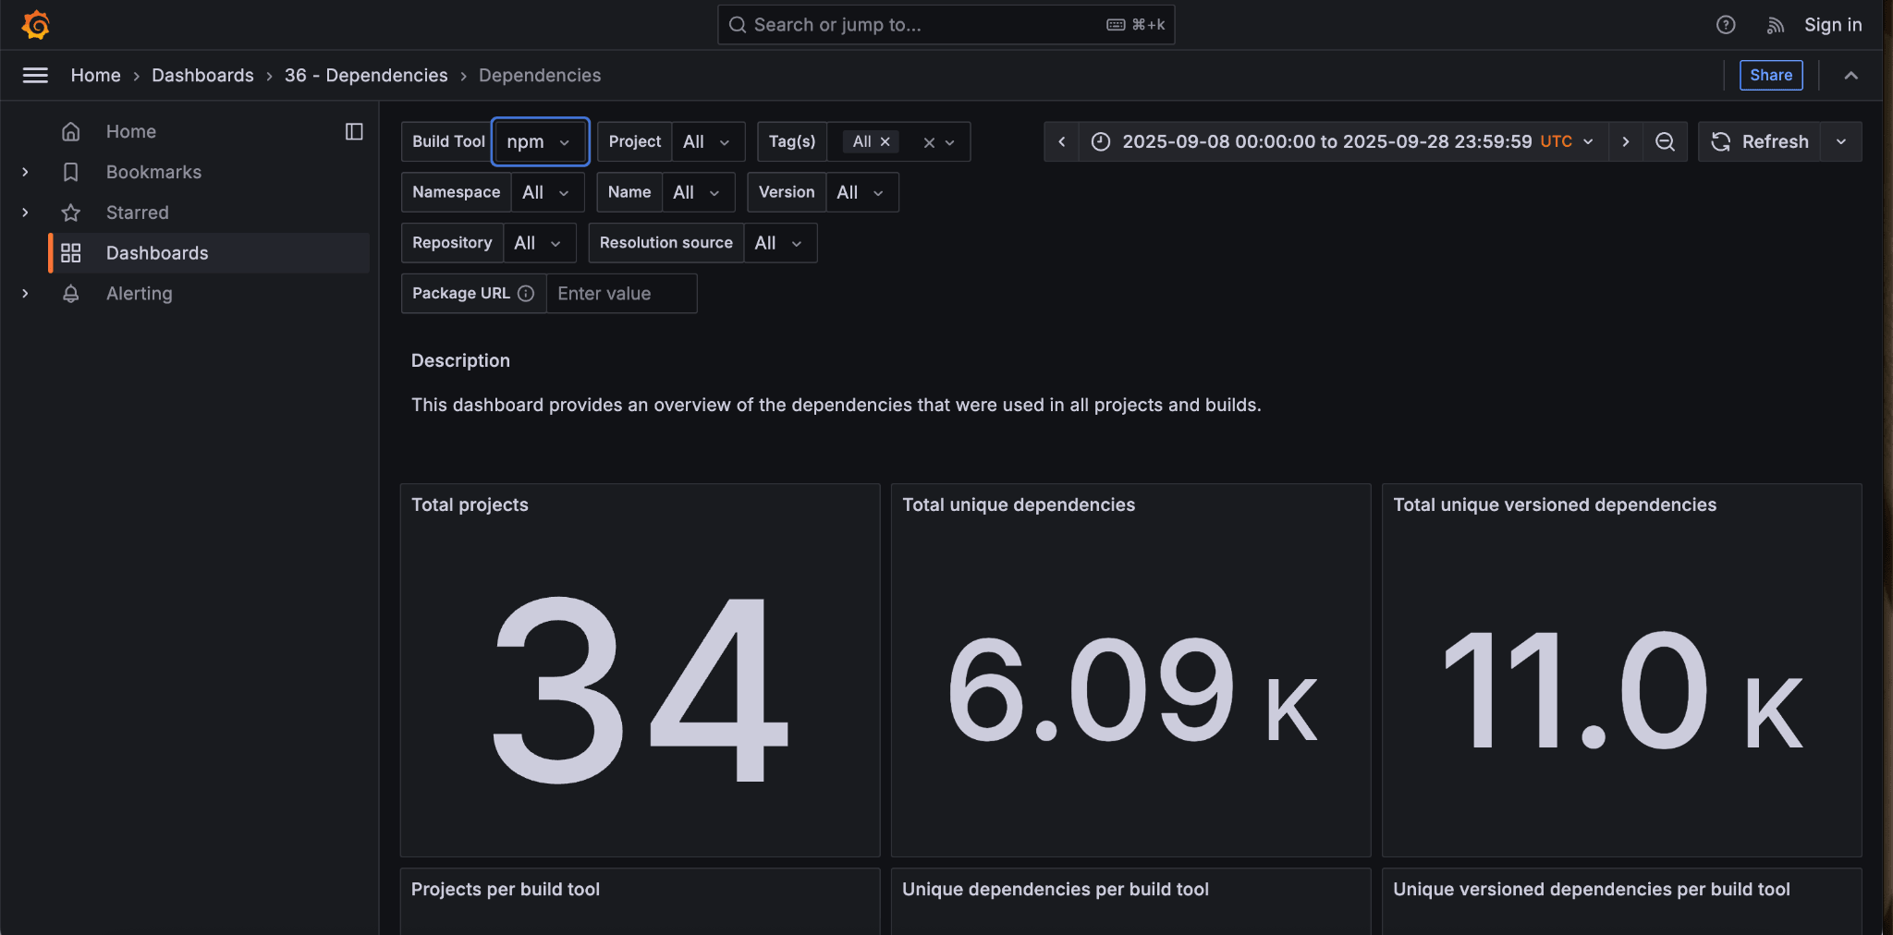Open the Resolution source dropdown

(x=779, y=243)
